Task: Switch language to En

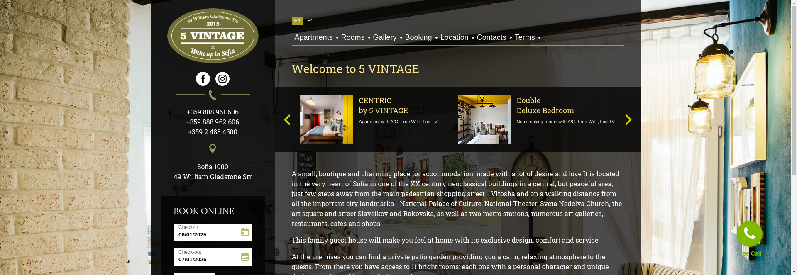Action: (297, 21)
